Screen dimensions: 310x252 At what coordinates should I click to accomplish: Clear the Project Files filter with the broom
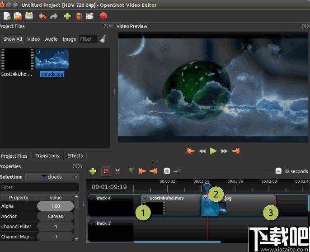point(103,39)
